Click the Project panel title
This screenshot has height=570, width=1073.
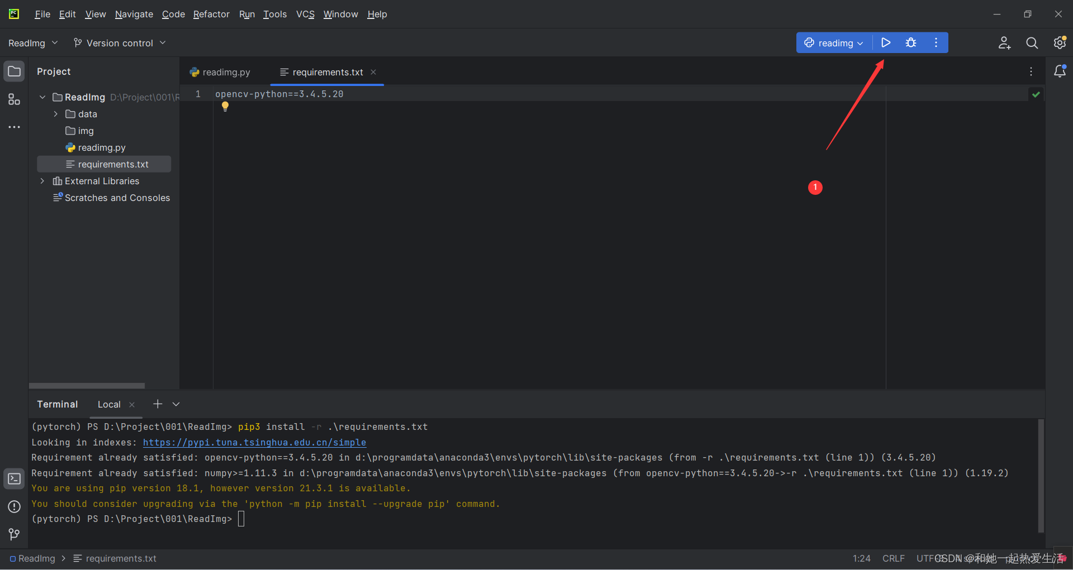point(54,71)
